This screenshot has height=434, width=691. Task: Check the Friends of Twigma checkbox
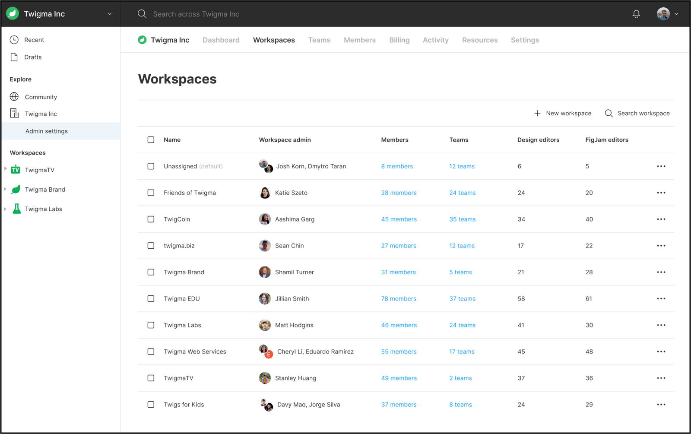pos(151,193)
